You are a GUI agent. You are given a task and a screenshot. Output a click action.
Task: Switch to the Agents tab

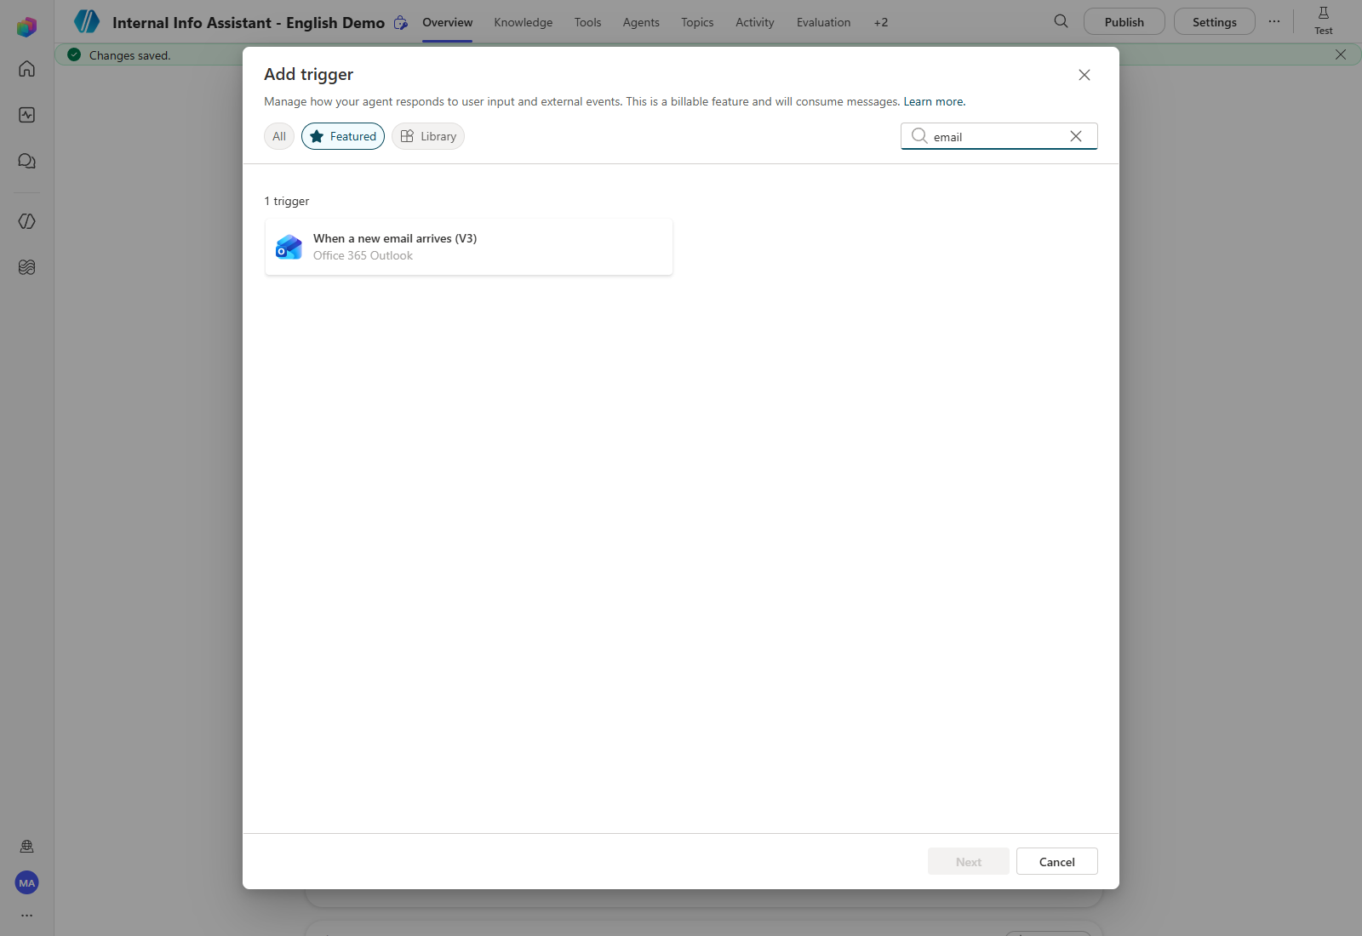tap(641, 22)
